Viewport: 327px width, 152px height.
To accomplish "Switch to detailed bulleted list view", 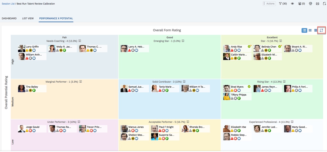I will tap(304, 30).
